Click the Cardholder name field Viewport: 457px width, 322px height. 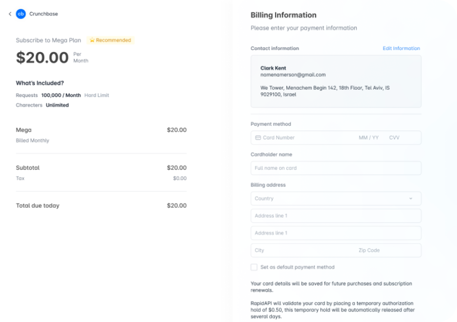coord(335,168)
